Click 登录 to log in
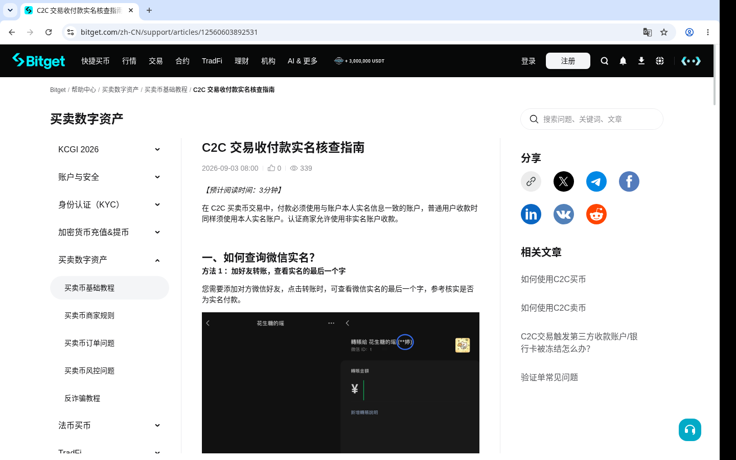 (x=528, y=61)
